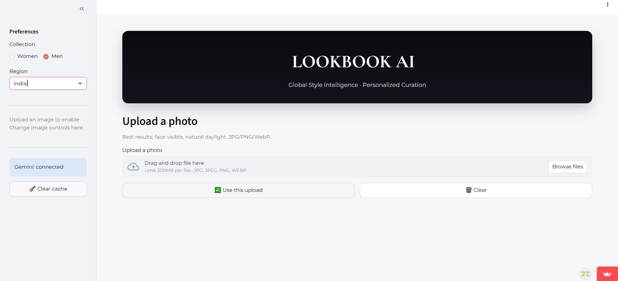Screen dimensions: 618x281
Task: Click Use this upload button
Action: [x=238, y=190]
